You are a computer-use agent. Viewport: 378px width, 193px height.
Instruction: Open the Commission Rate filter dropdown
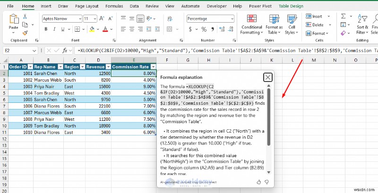153,67
